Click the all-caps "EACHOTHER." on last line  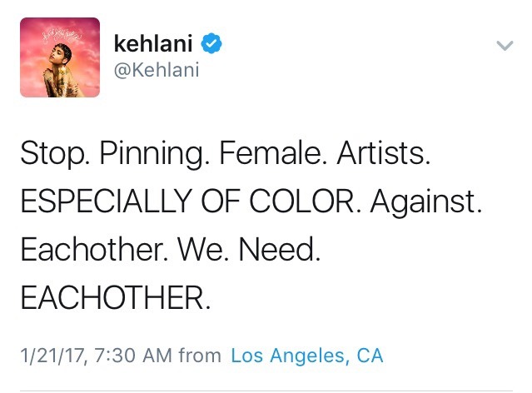116,297
